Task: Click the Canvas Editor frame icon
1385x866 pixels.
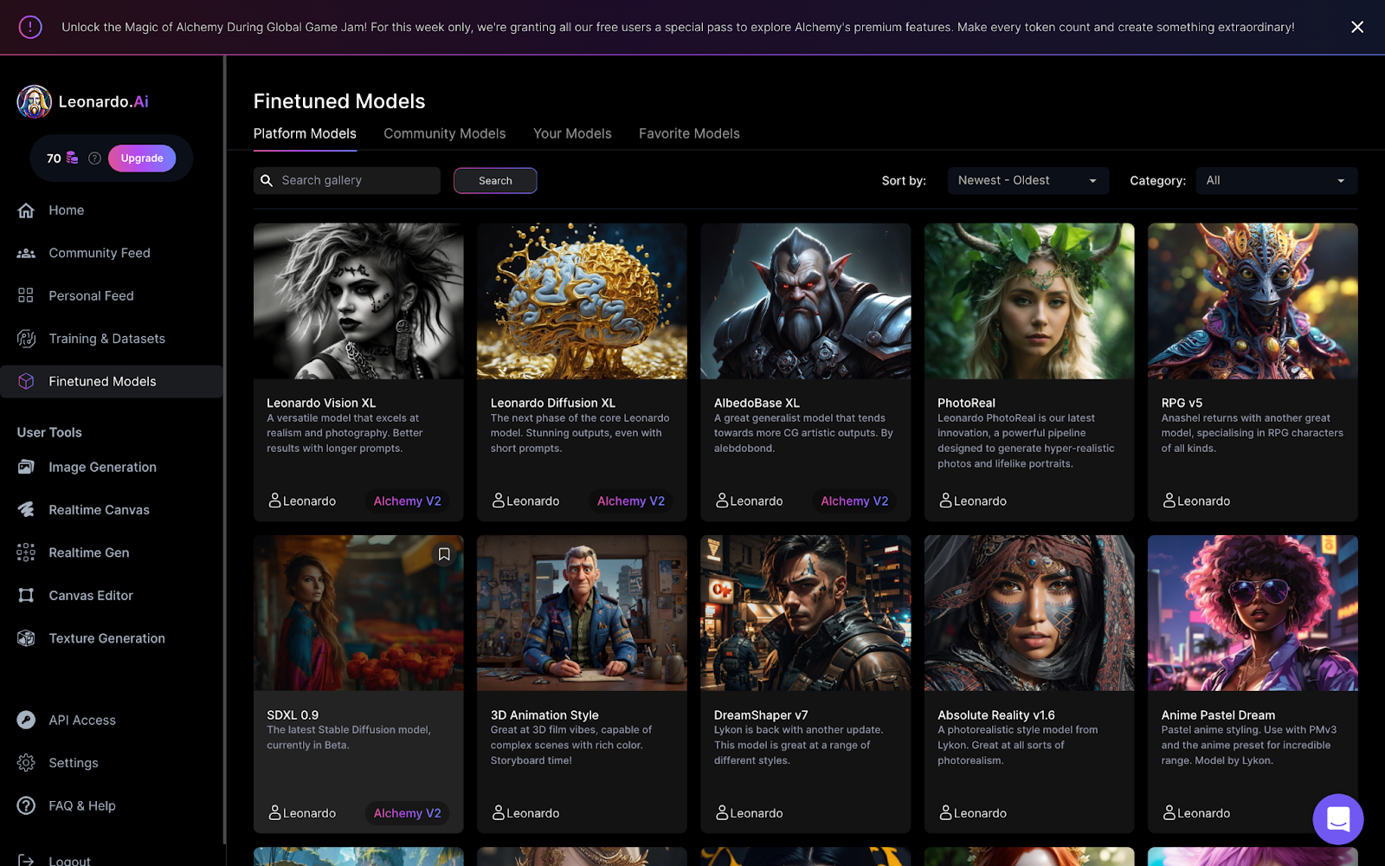Action: click(26, 595)
